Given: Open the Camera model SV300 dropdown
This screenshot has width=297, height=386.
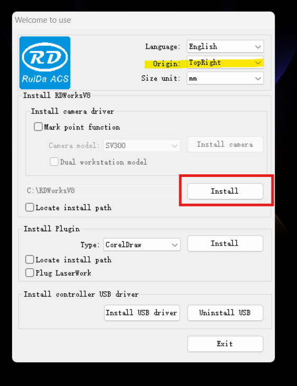Looking at the screenshot, I should point(142,146).
